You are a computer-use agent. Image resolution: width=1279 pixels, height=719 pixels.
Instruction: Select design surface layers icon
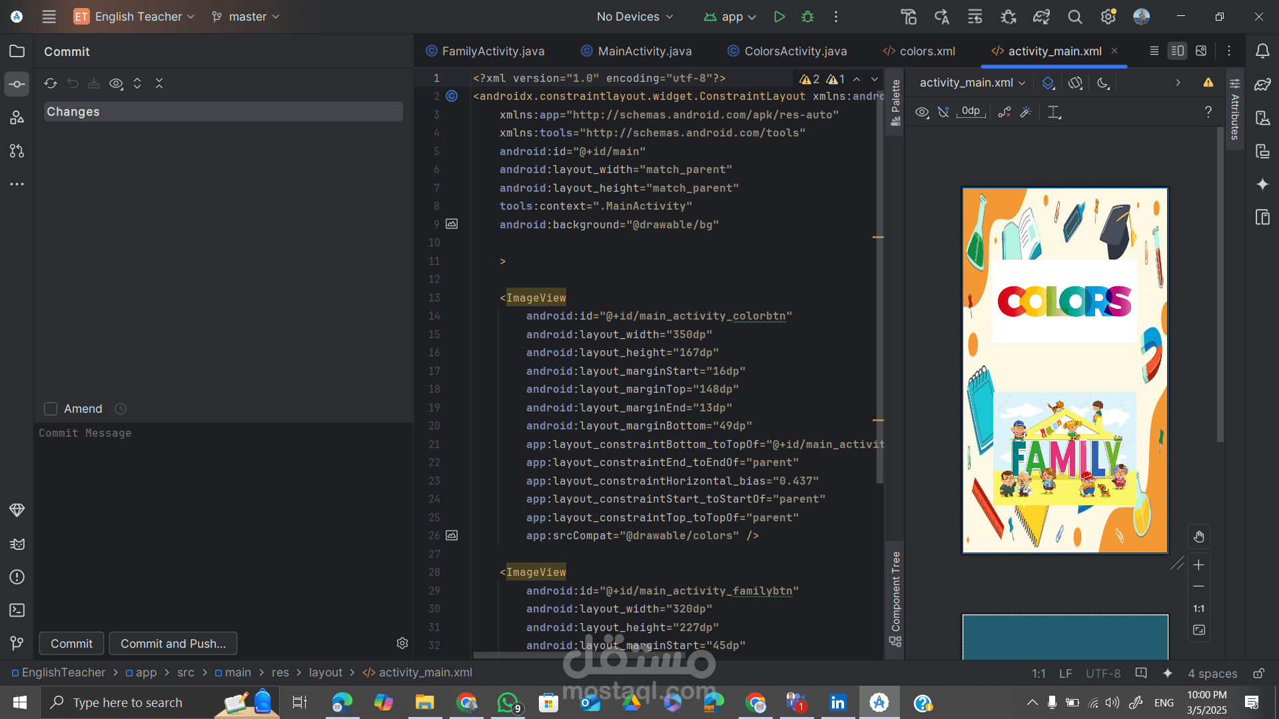pos(1048,83)
